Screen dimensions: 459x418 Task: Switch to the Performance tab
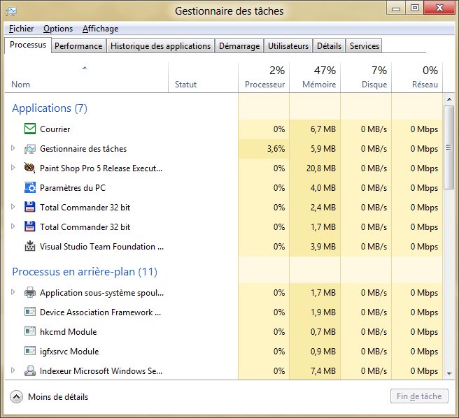(78, 46)
